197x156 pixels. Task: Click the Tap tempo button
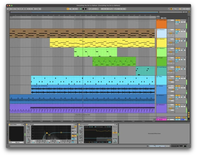coord(16,9)
